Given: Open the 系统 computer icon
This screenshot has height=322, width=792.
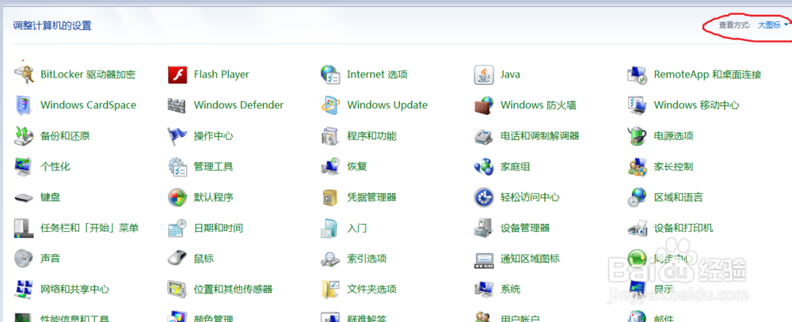Looking at the screenshot, I should click(484, 290).
